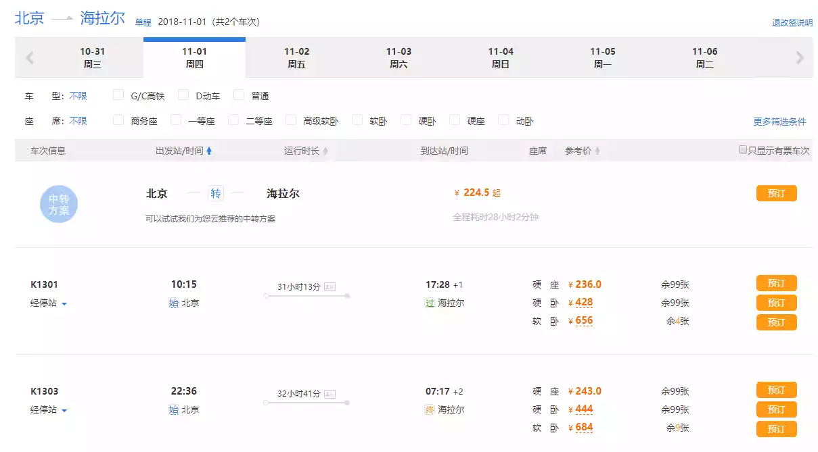Open the 退改签说明 refund policy link
Viewport: 818px width, 452px height.
click(x=792, y=23)
